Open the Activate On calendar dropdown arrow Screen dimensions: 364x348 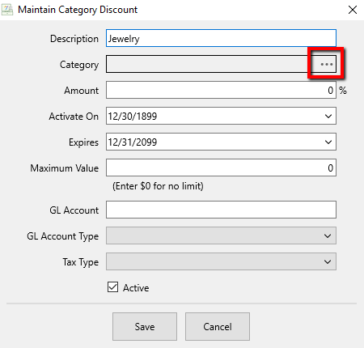328,117
